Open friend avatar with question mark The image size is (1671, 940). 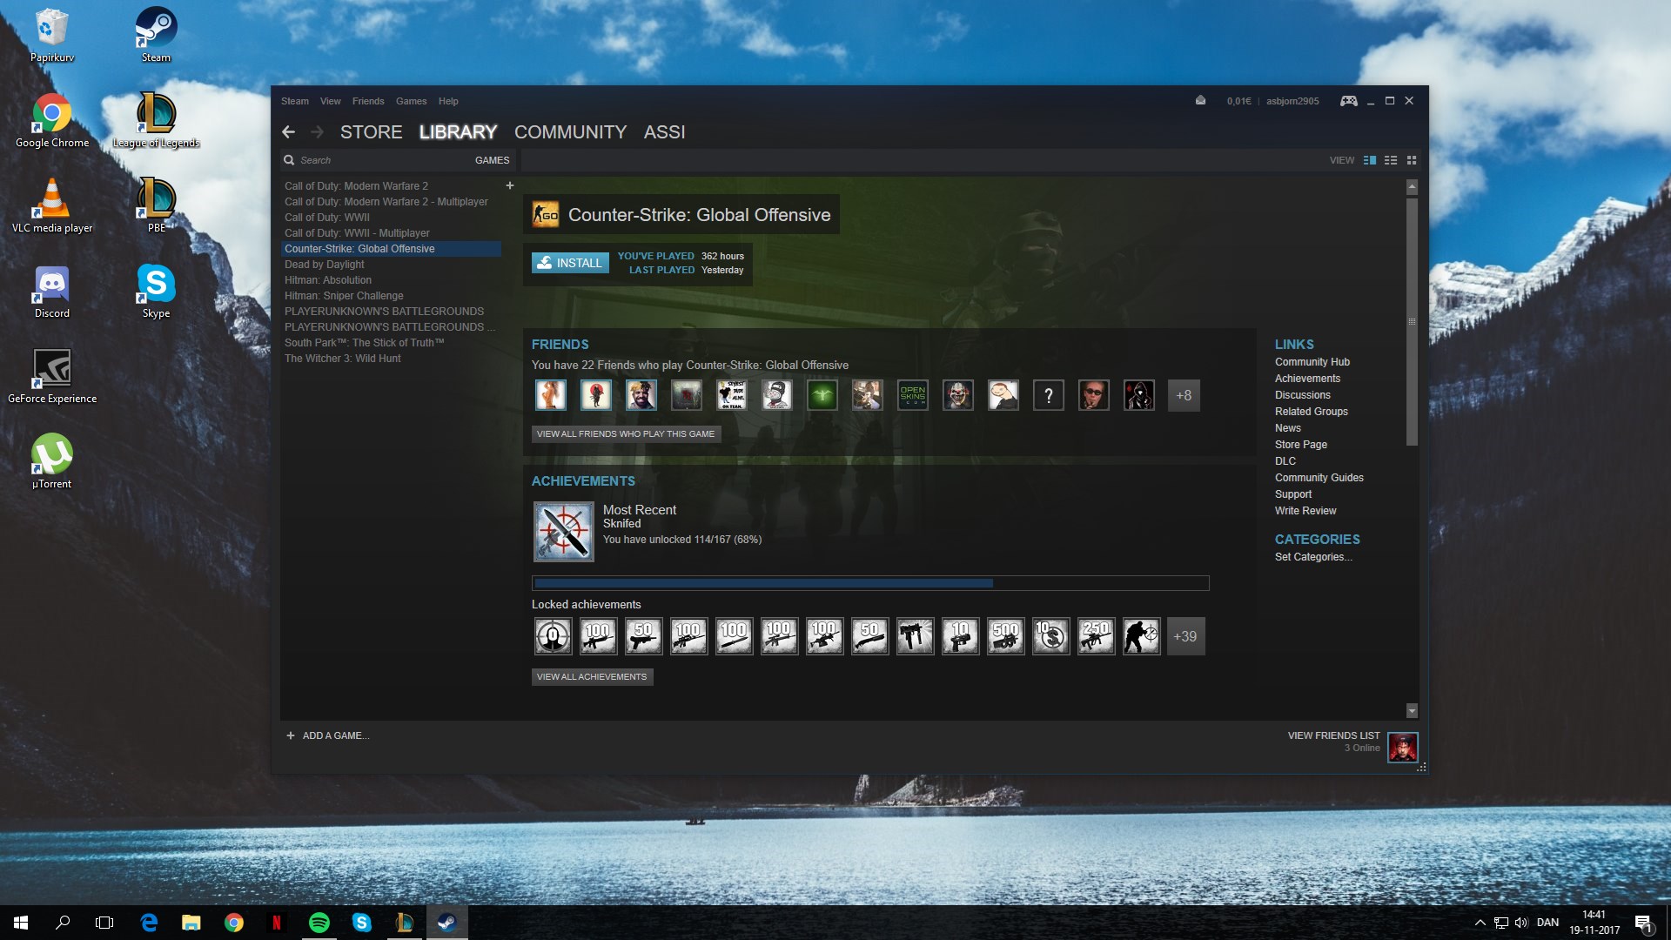click(x=1049, y=395)
